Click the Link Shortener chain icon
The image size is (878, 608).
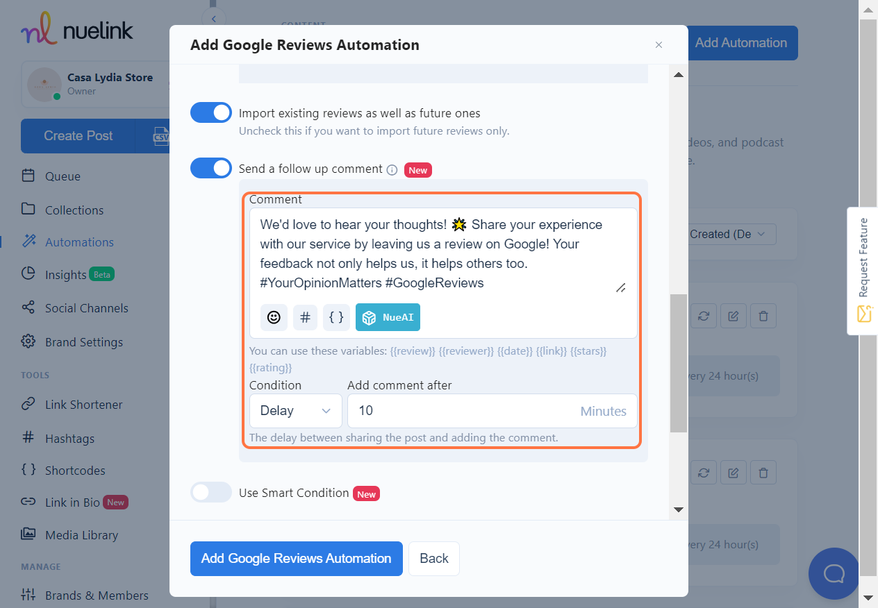coord(28,404)
